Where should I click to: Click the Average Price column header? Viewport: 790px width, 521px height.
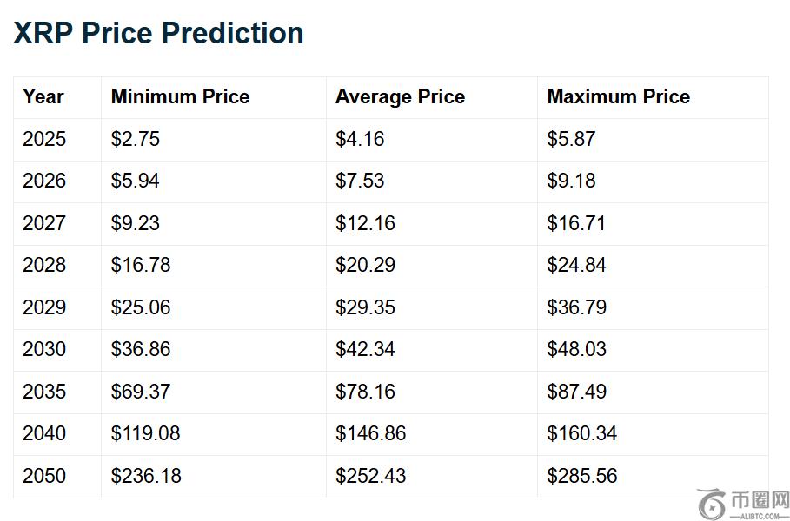point(400,97)
